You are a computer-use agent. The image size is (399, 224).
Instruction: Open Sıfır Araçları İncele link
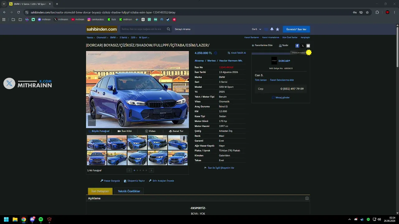[161, 181]
